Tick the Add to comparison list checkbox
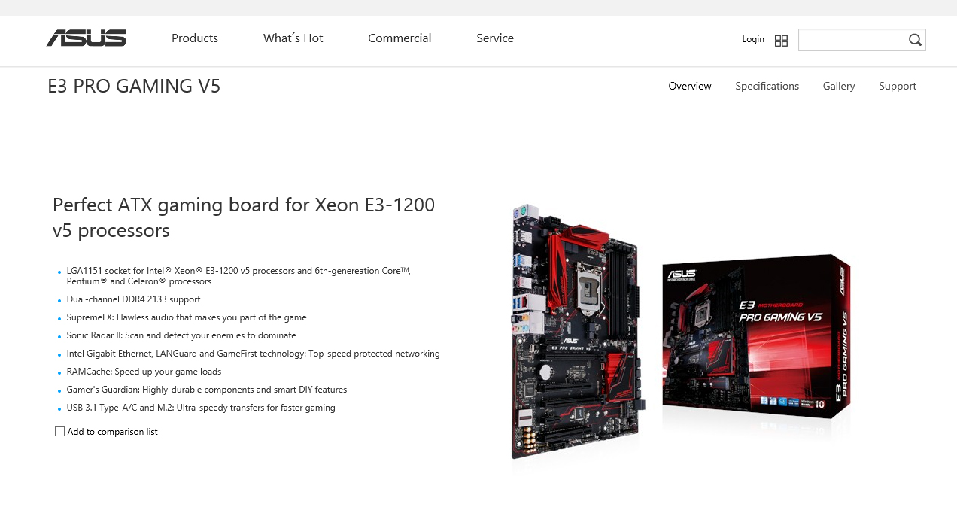This screenshot has height=516, width=957. click(59, 432)
